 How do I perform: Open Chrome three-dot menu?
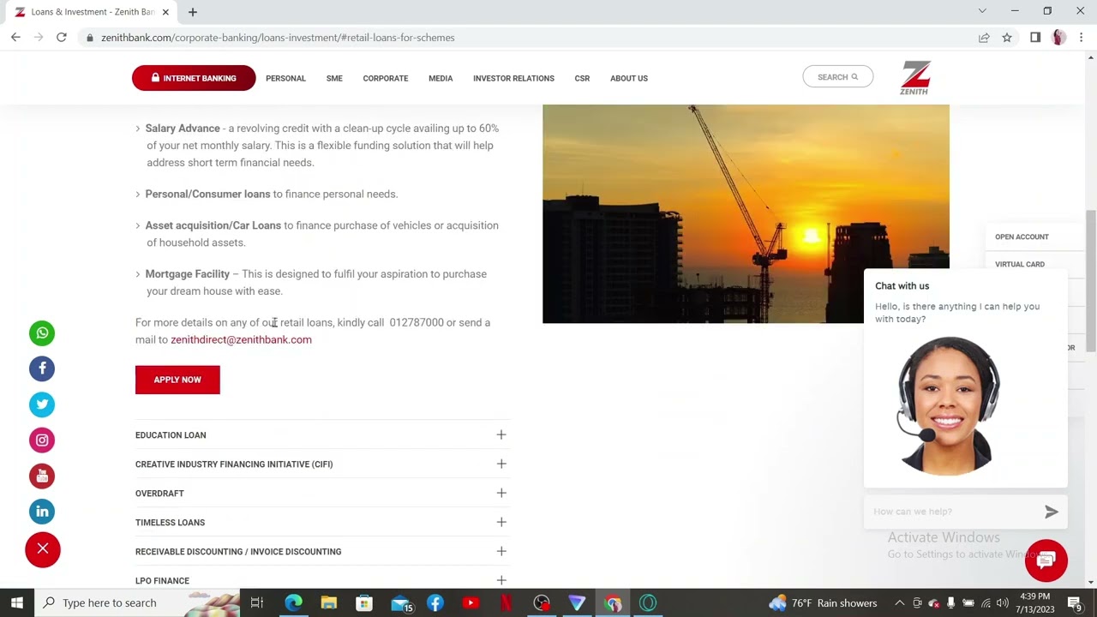(1082, 38)
